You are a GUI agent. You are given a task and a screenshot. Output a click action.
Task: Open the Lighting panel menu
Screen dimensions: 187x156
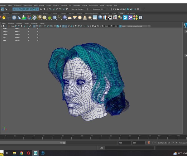point(19,23)
